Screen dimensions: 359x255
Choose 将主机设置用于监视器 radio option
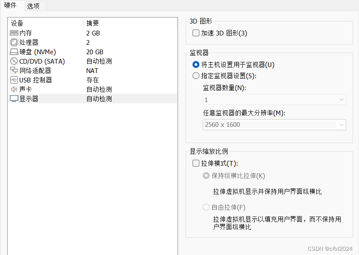tap(196, 64)
